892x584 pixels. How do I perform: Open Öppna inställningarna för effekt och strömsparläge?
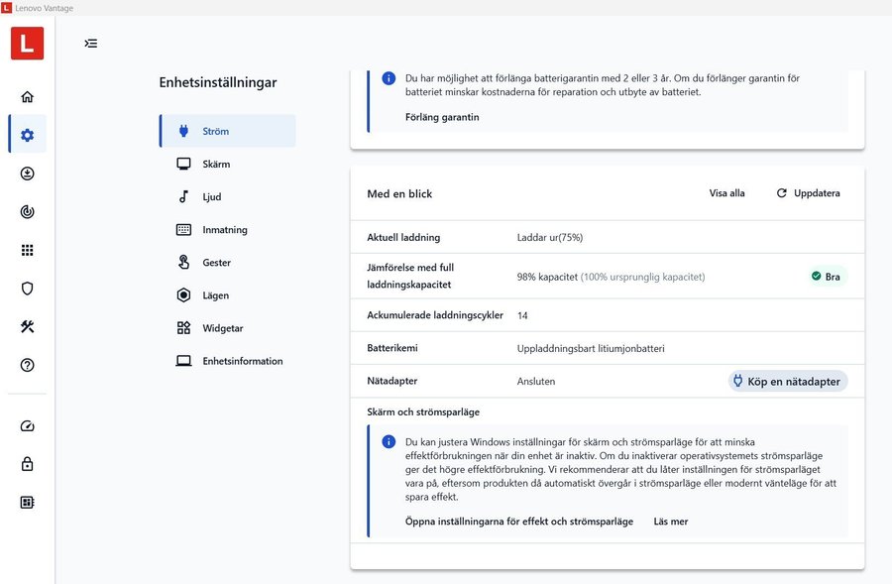tap(518, 522)
